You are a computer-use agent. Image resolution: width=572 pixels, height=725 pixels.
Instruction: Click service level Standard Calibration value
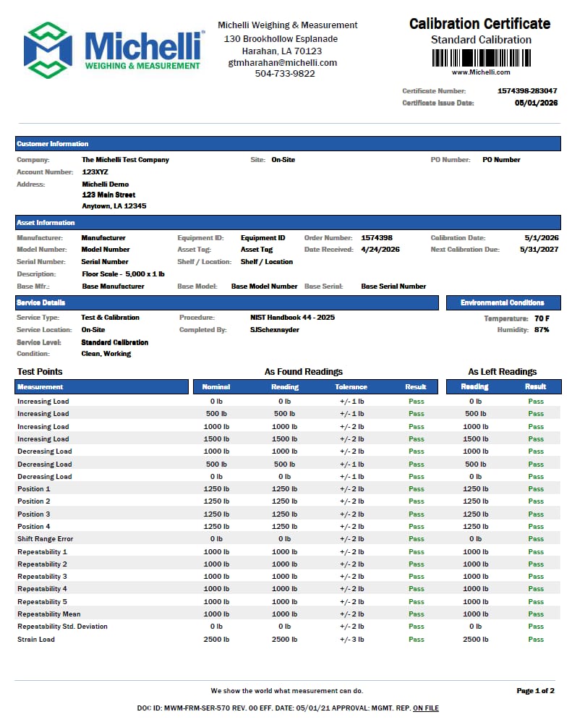114,342
